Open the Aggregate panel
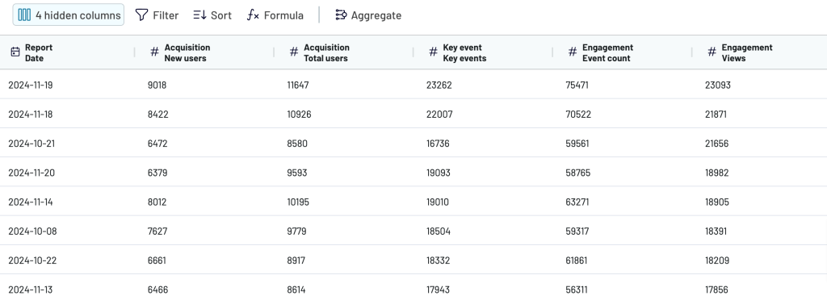Viewport: 827px width, 300px height. [368, 15]
